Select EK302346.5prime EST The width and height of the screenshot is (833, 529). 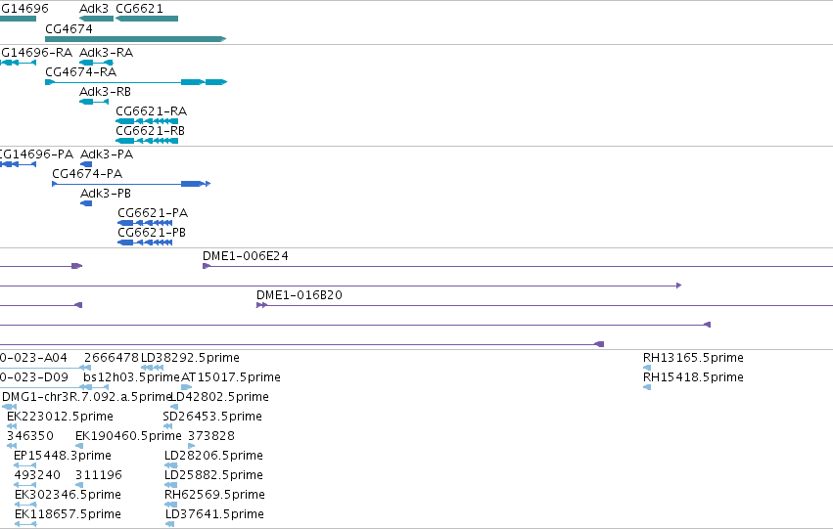click(68, 495)
